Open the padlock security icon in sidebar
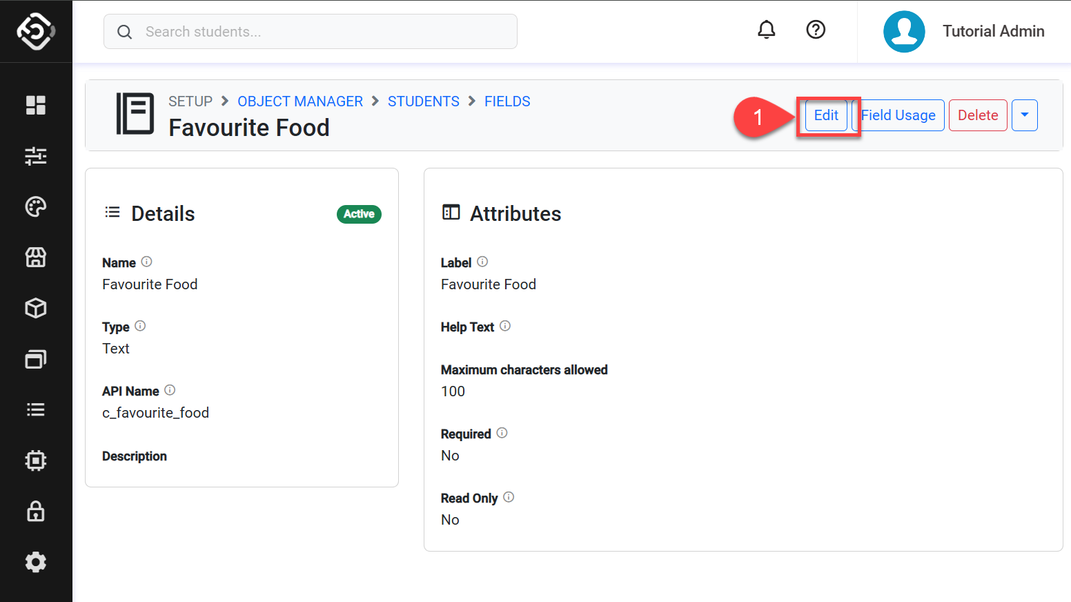The width and height of the screenshot is (1071, 602). (36, 512)
